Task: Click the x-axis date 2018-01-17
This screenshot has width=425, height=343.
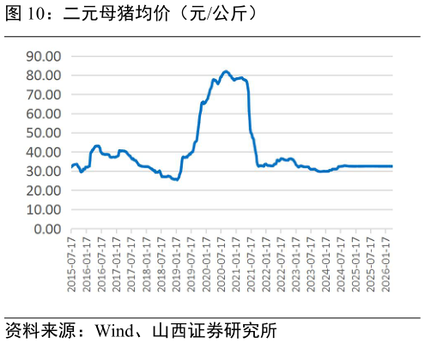Action: [146, 264]
